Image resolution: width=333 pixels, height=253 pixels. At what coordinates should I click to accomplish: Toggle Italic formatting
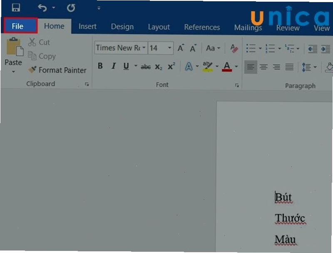114,66
